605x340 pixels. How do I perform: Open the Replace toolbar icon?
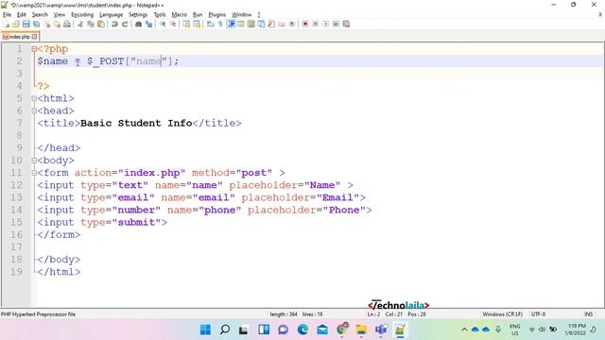pyautogui.click(x=148, y=24)
